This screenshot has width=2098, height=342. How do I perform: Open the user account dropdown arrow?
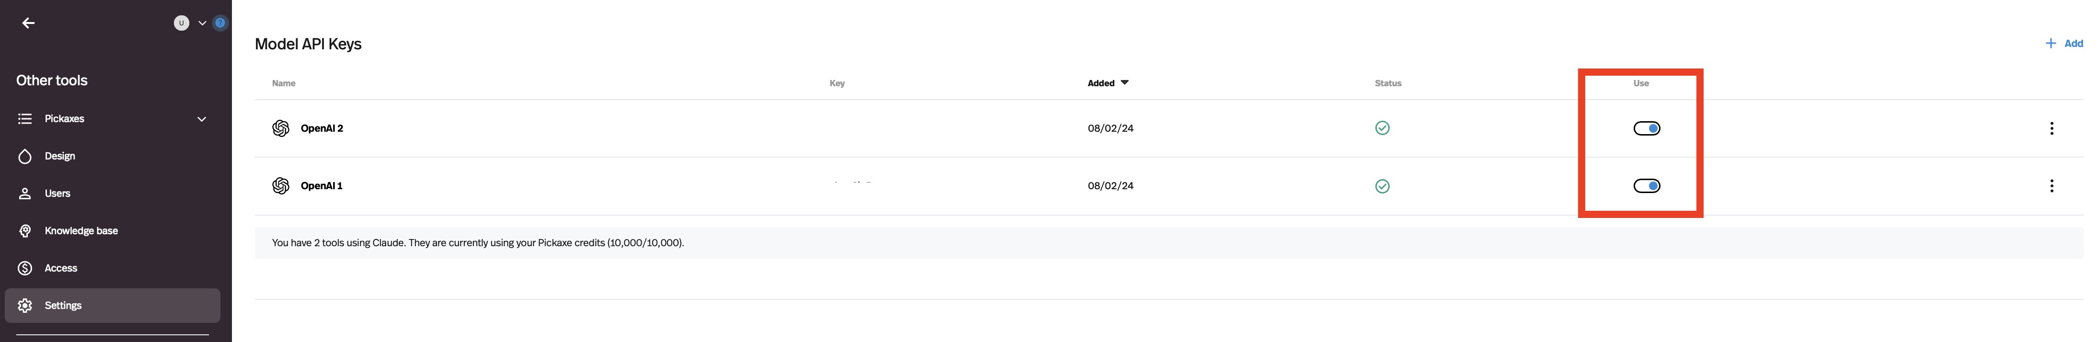(x=202, y=23)
